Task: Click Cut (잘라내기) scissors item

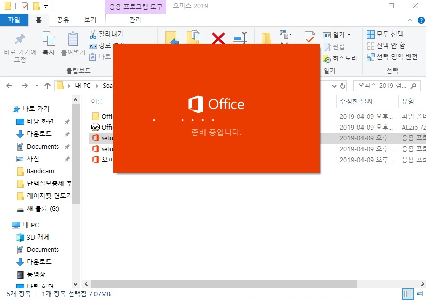Action: tap(106, 34)
